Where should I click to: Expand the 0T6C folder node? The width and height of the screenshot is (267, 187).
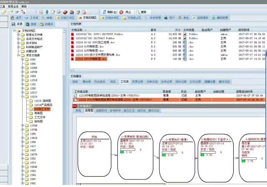click(x=22, y=60)
